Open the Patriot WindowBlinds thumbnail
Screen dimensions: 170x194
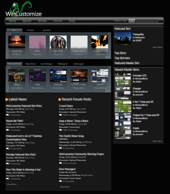point(100,76)
